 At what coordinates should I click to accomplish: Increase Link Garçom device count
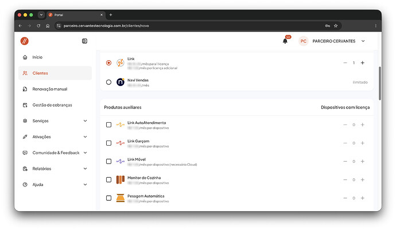pyautogui.click(x=362, y=143)
